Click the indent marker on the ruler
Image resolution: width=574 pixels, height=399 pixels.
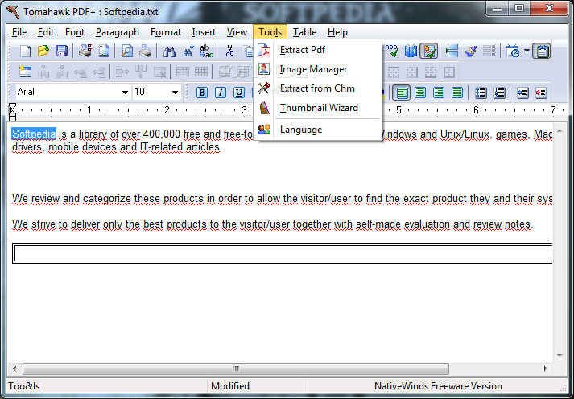click(x=12, y=112)
